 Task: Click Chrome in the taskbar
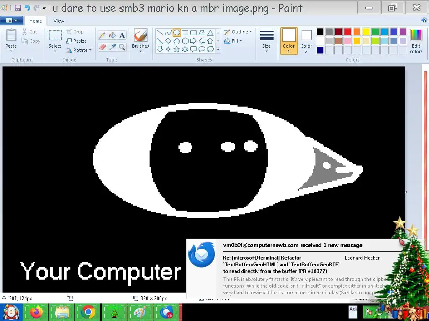click(x=88, y=312)
